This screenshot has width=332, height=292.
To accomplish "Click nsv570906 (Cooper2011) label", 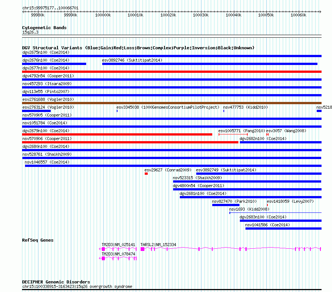I will click(x=47, y=139).
